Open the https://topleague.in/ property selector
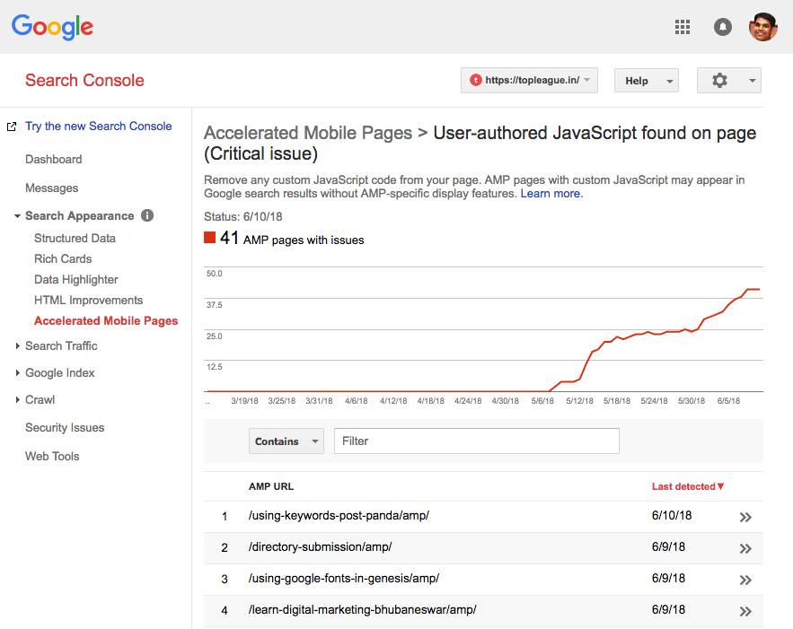 pyautogui.click(x=528, y=80)
